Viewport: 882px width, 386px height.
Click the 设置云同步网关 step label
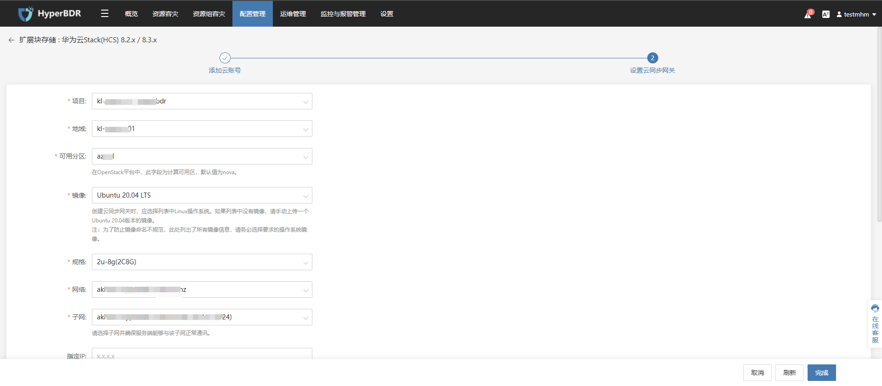click(x=652, y=70)
